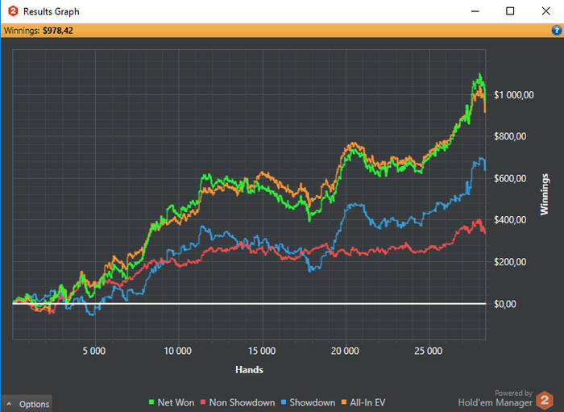Click the $1 000,00 axis label
This screenshot has width=564, height=412.
[514, 95]
